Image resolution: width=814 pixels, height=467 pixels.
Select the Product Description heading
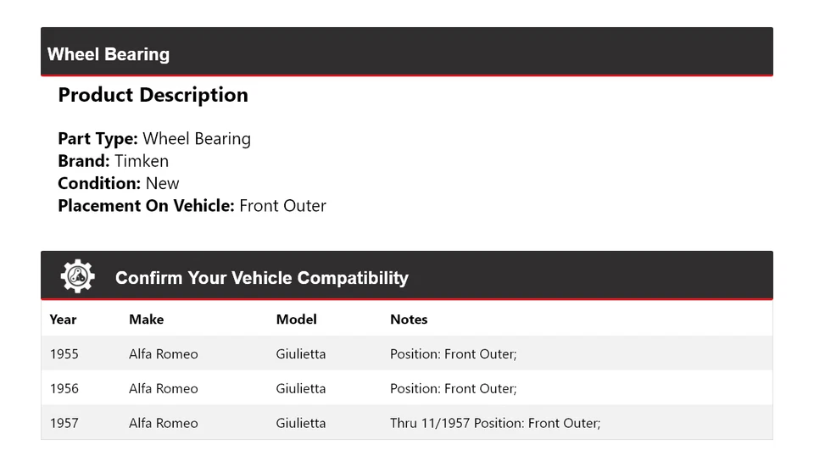click(x=153, y=95)
